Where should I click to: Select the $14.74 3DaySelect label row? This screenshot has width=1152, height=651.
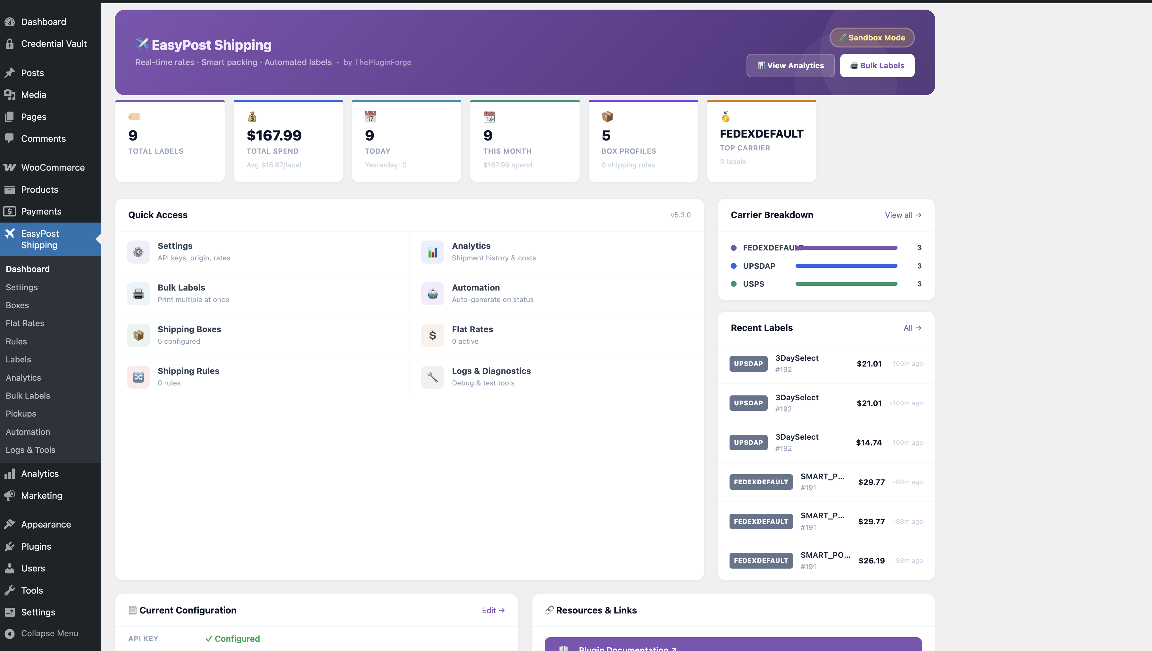pos(826,442)
